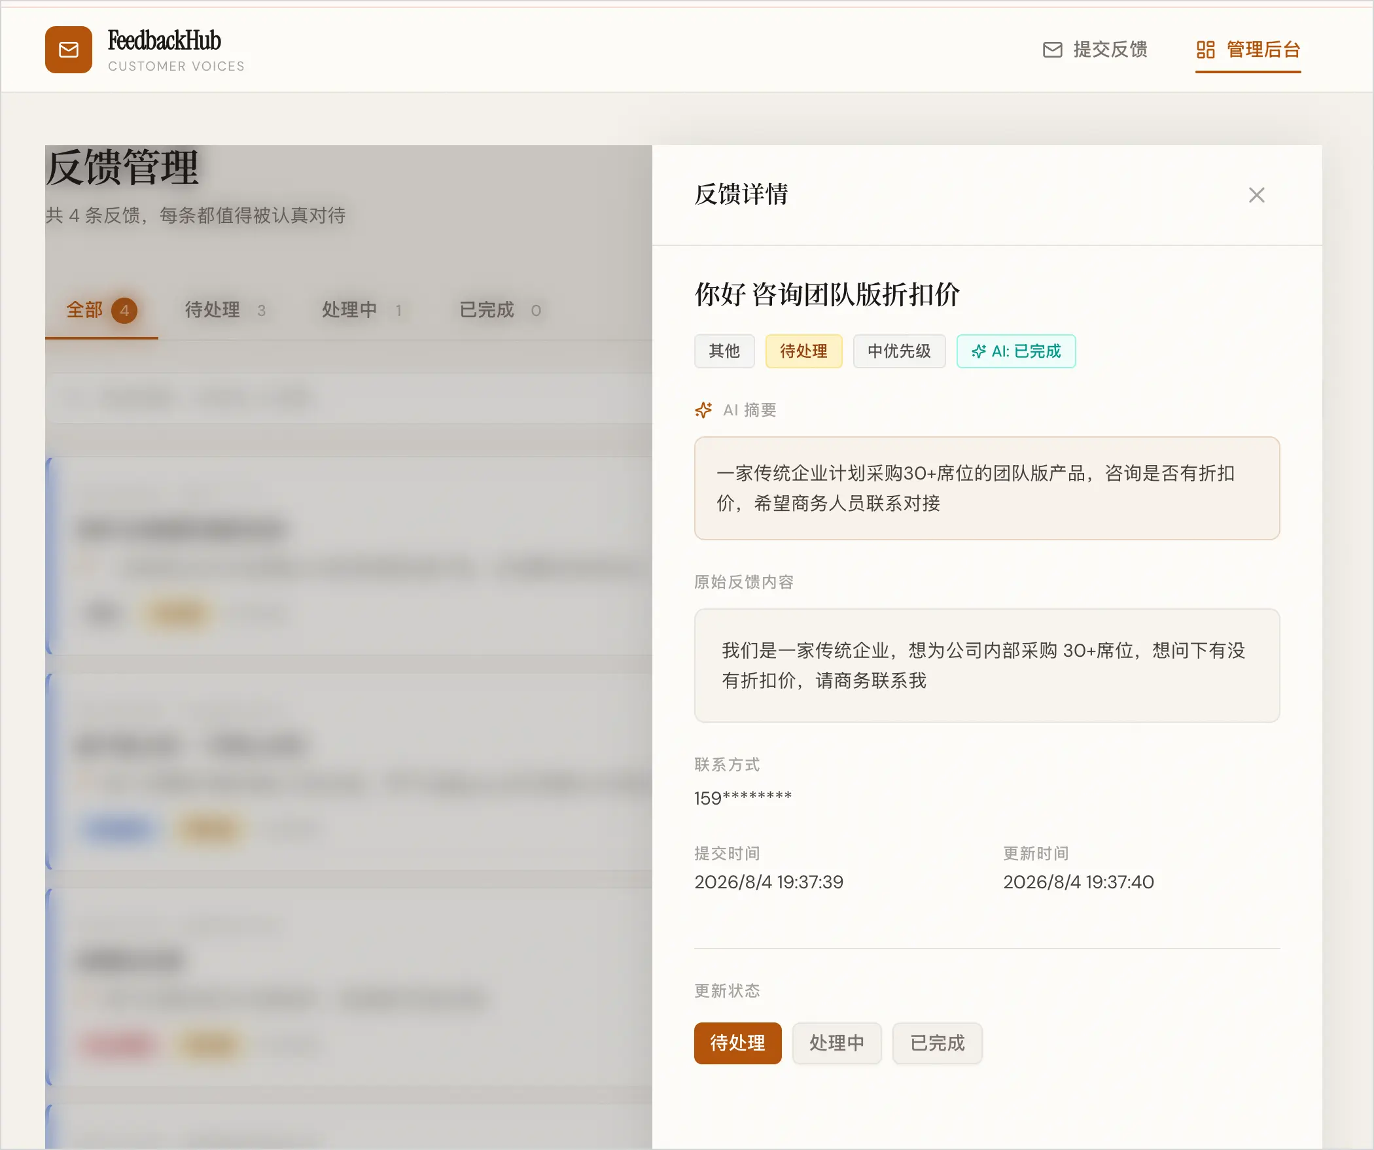Click the 原始反馈内容 label
This screenshot has height=1150, width=1374.
(744, 582)
